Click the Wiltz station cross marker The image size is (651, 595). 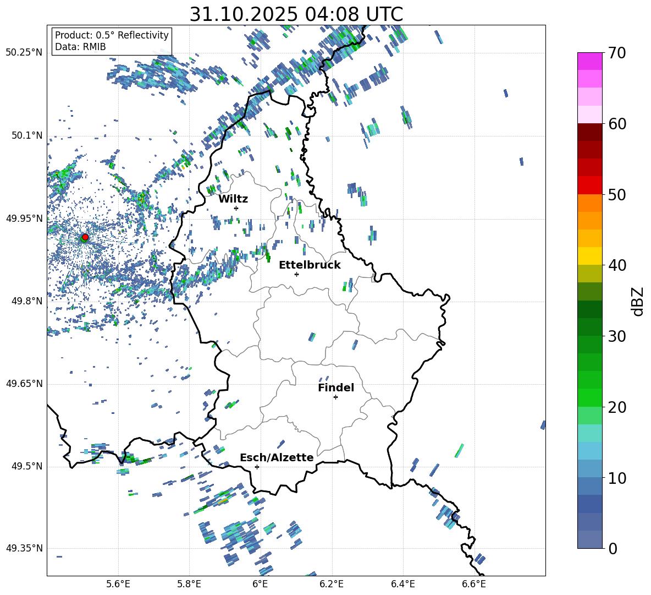(x=236, y=208)
